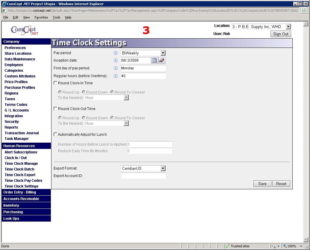Click the Inception date field
Image resolution: width=310 pixels, height=250 pixels.
pos(136,60)
